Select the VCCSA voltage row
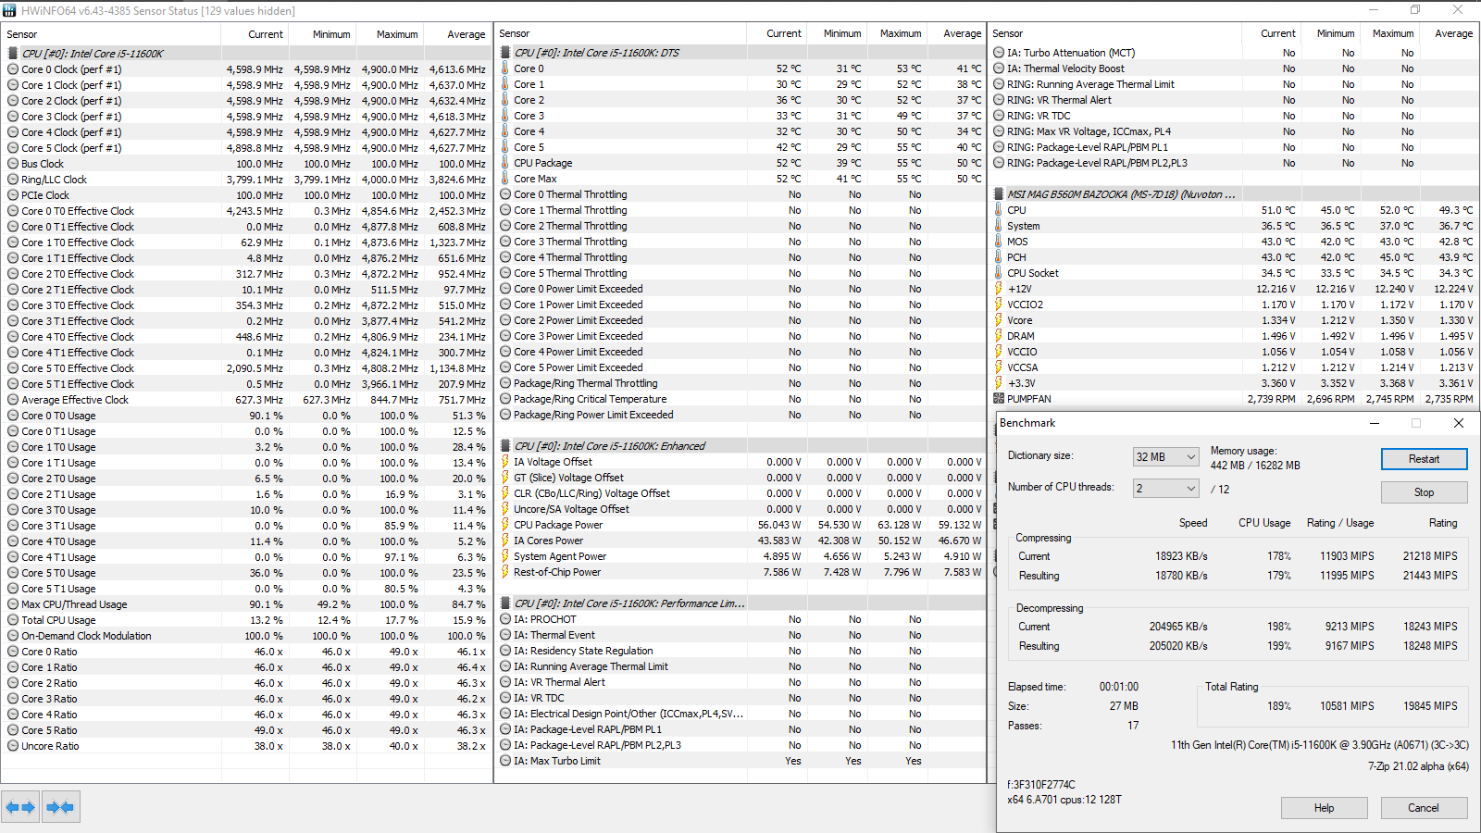1481x833 pixels. (x=1234, y=367)
